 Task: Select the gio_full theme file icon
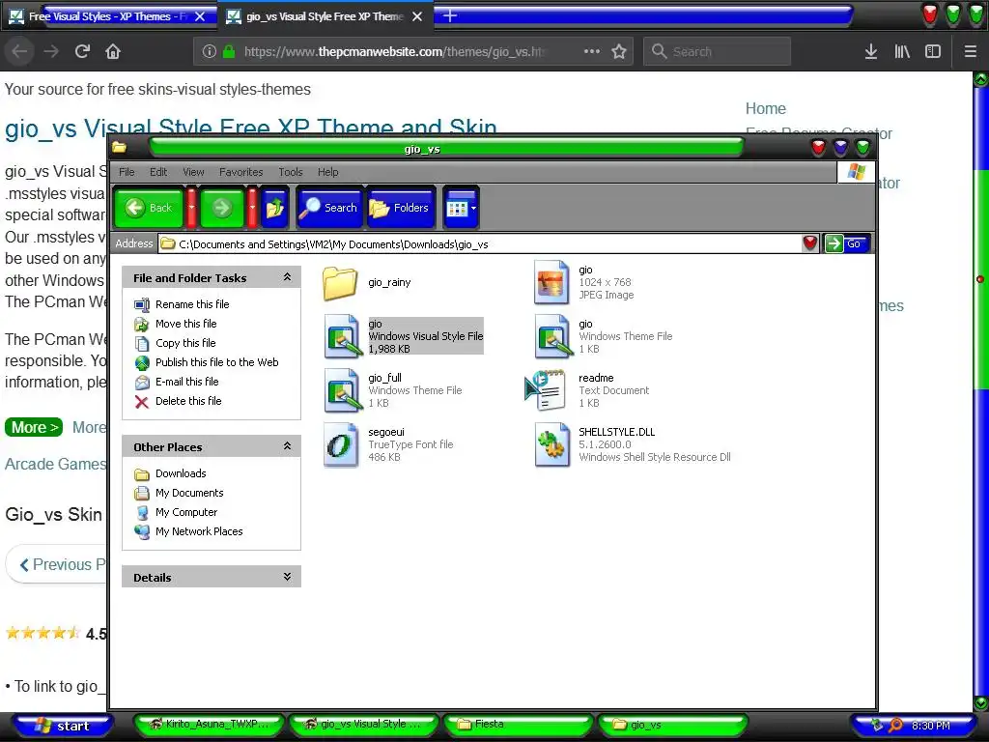(x=343, y=390)
